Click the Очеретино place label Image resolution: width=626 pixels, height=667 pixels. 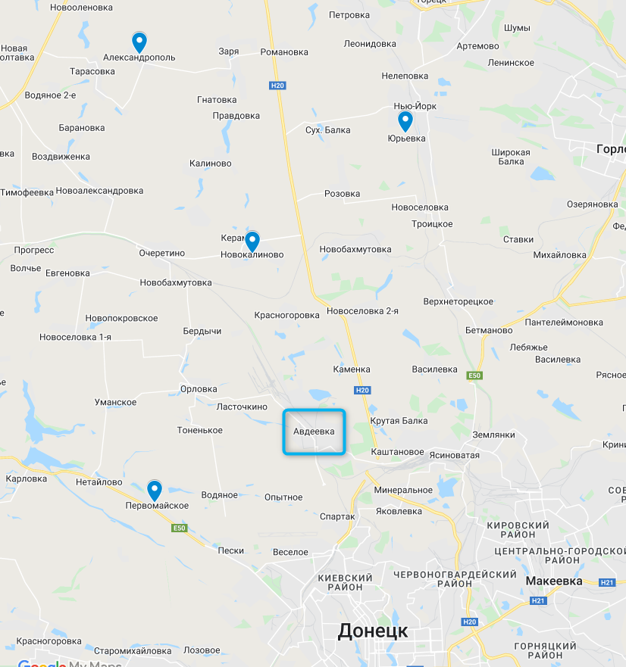(x=162, y=253)
